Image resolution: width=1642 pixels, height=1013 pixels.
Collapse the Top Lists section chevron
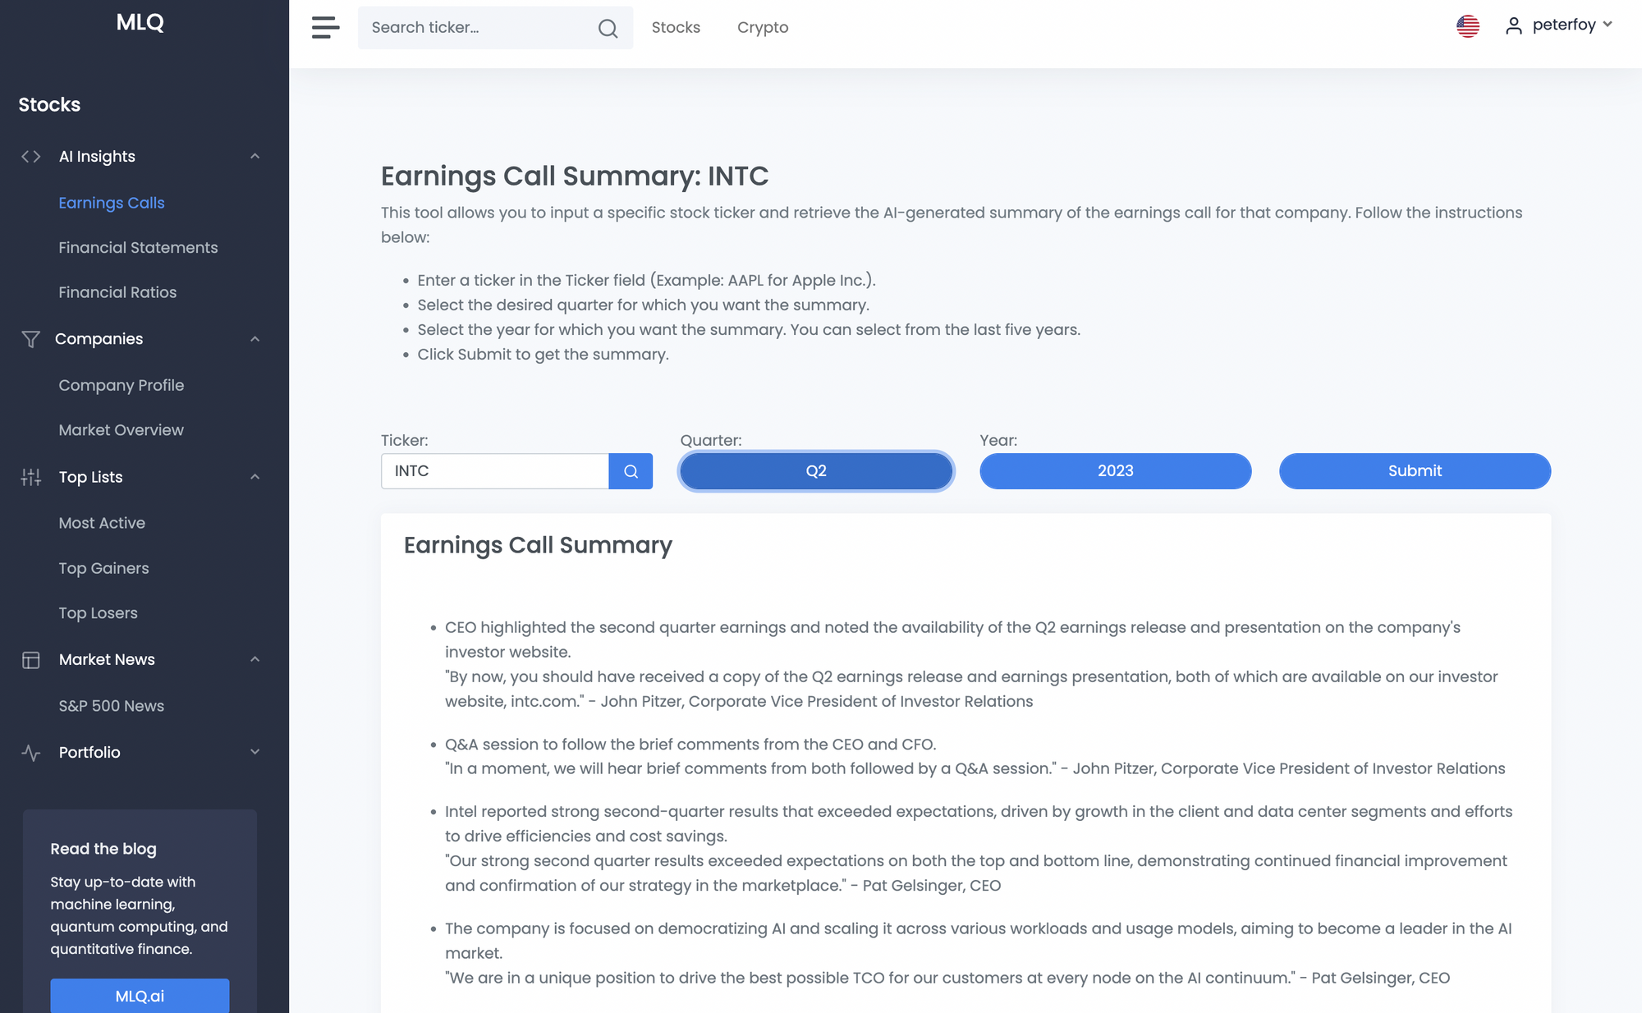coord(255,477)
